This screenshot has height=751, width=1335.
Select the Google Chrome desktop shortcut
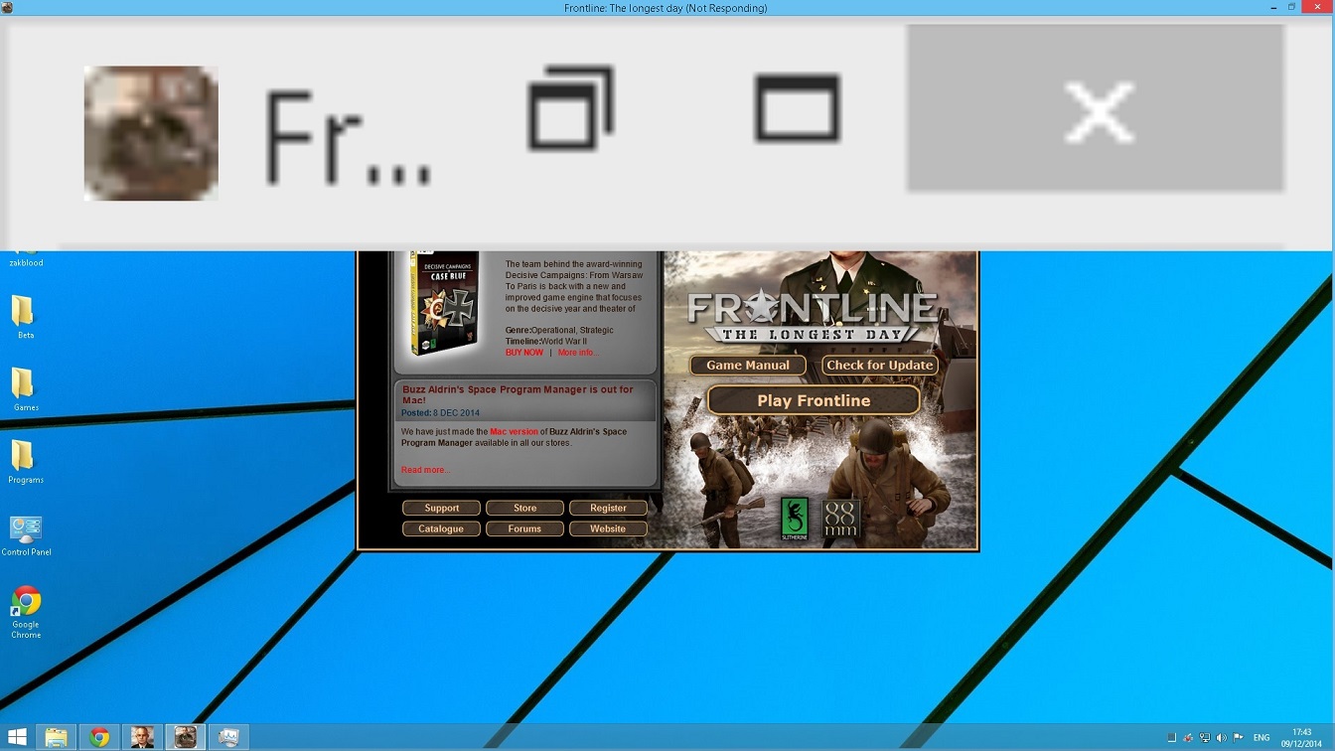pos(26,612)
